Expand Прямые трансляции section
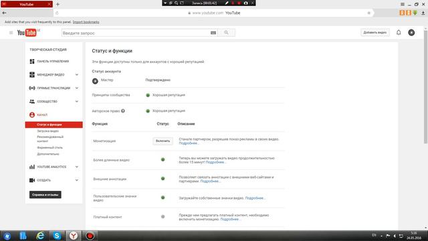The image size is (428, 241). (77, 88)
